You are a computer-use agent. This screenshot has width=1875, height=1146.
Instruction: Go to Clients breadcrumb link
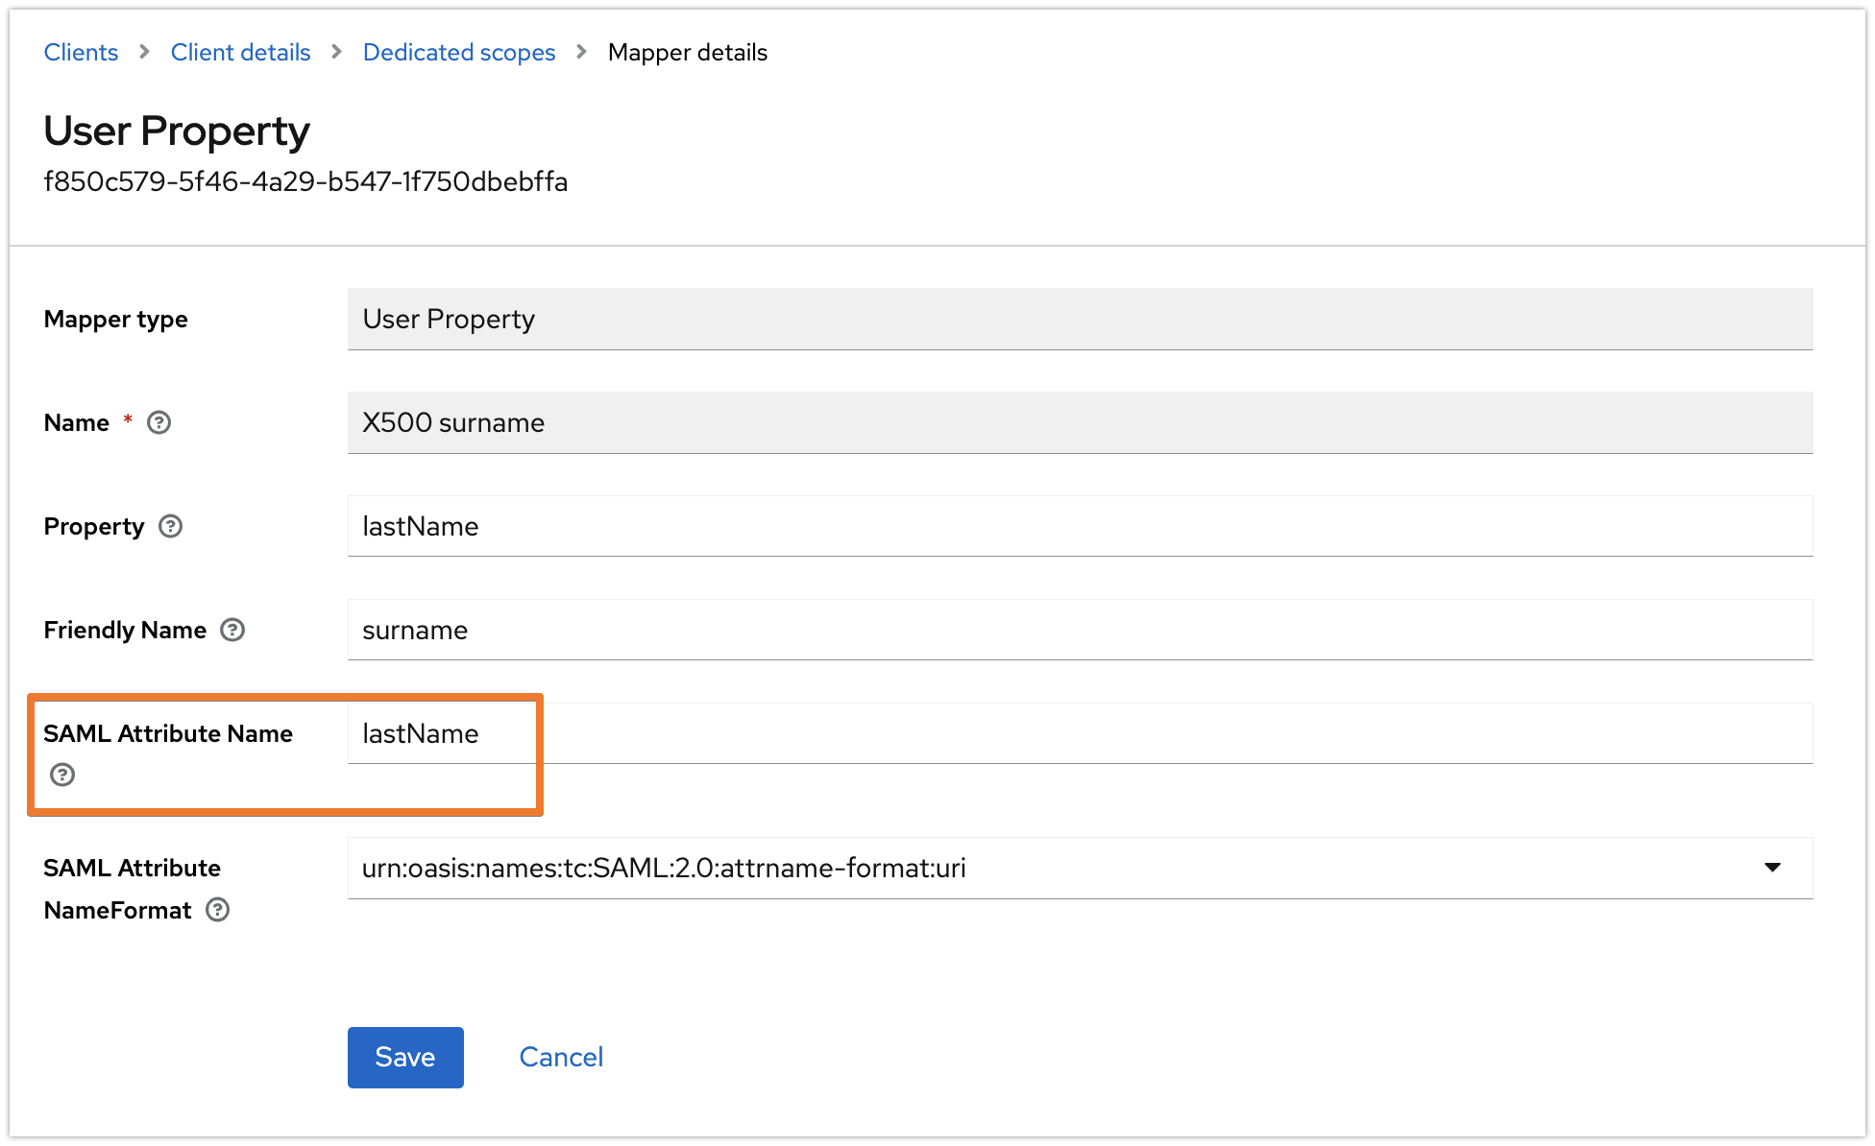click(81, 52)
